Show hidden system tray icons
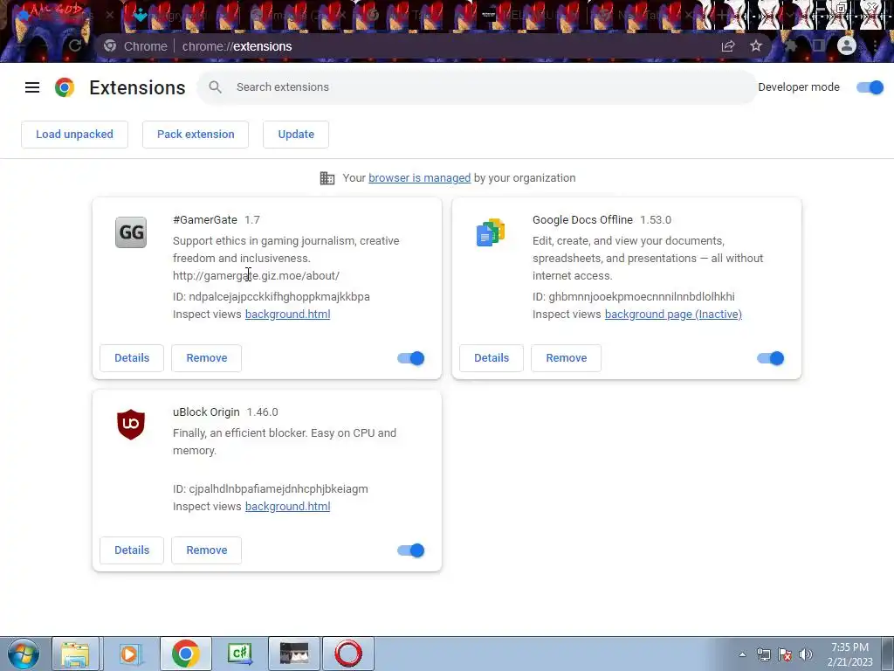 pyautogui.click(x=742, y=654)
